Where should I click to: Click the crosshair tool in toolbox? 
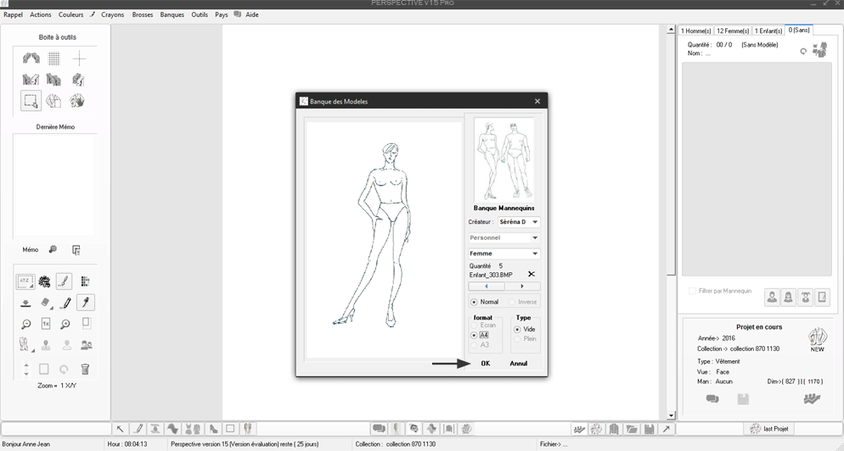coord(79,58)
